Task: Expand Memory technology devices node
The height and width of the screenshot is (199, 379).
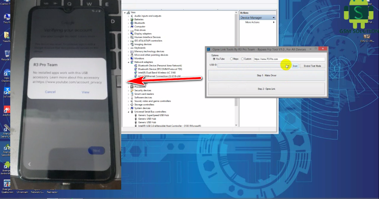Action: click(x=129, y=51)
